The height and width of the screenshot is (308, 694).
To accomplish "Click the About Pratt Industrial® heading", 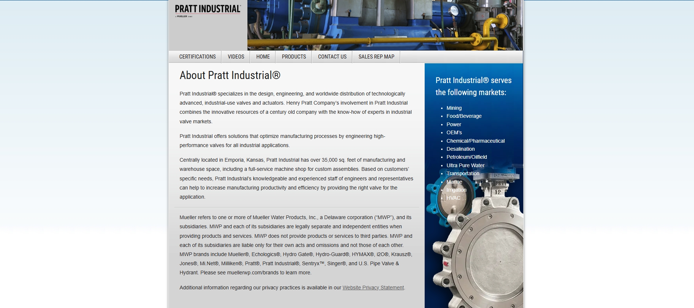I will [x=230, y=75].
